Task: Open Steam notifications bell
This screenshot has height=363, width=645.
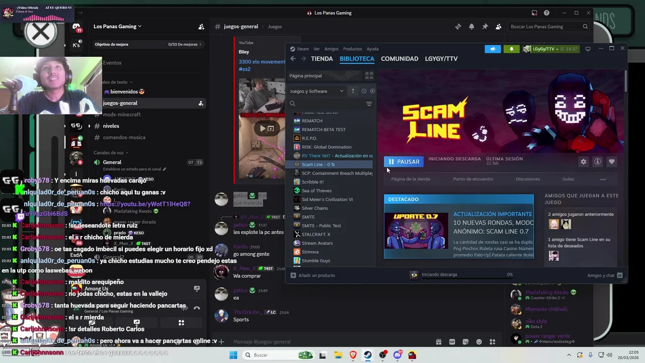Action: [x=511, y=49]
